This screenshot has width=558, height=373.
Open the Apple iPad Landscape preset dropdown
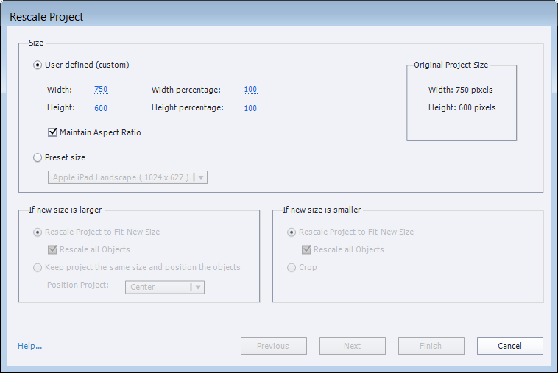pyautogui.click(x=128, y=177)
